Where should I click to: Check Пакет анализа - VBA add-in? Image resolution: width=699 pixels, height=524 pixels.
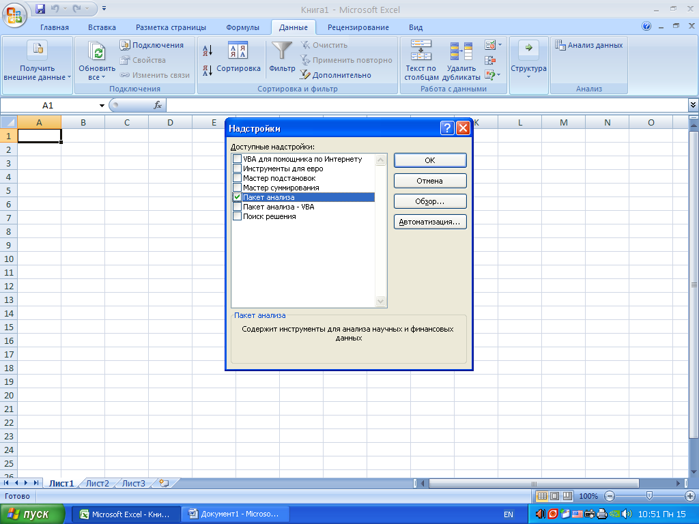(237, 207)
